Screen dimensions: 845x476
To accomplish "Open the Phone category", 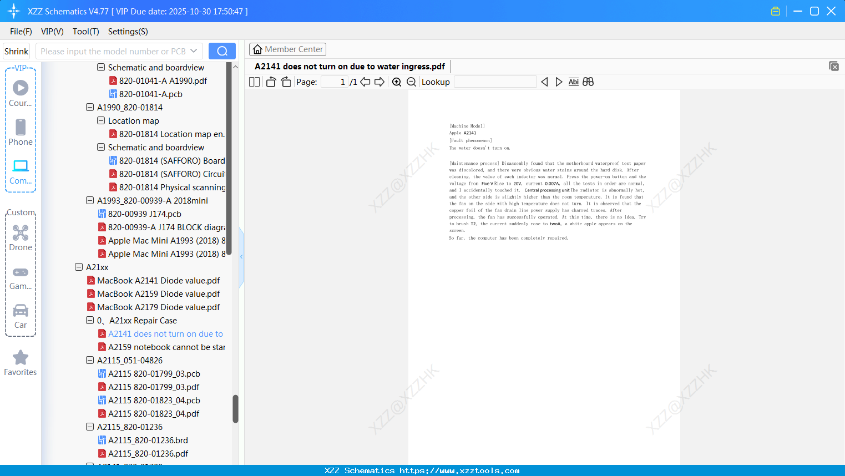I will (x=21, y=132).
